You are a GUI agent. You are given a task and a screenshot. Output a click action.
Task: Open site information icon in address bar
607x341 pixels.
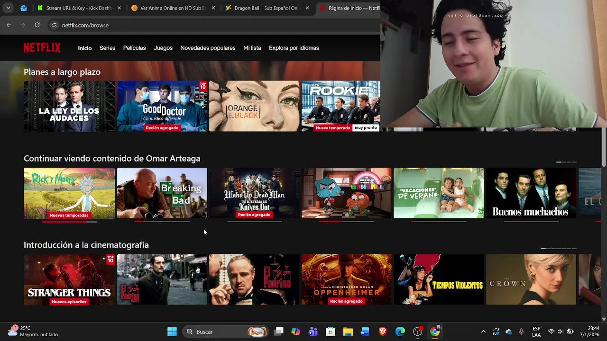pos(54,25)
